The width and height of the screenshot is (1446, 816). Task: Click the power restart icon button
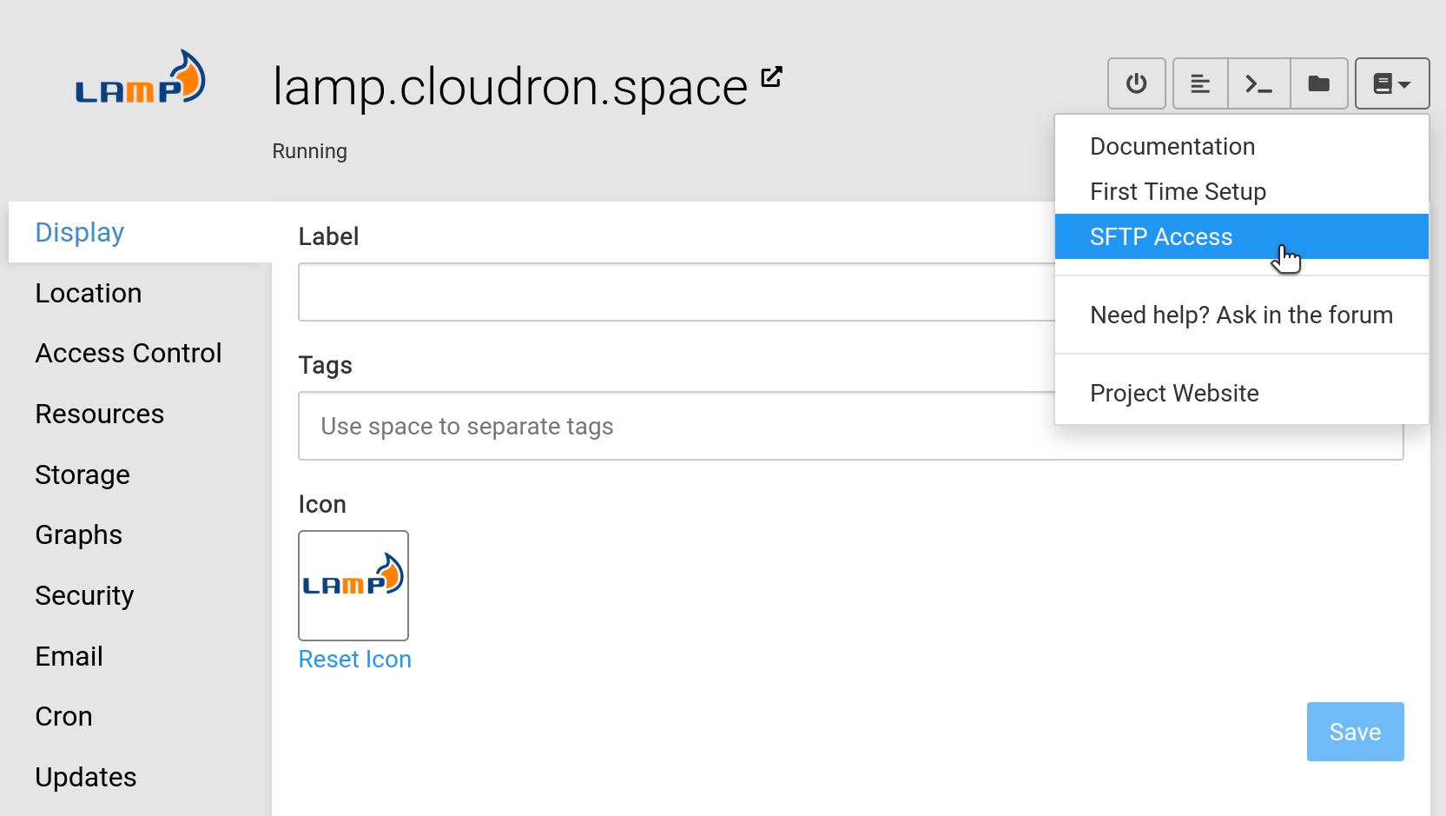1136,83
